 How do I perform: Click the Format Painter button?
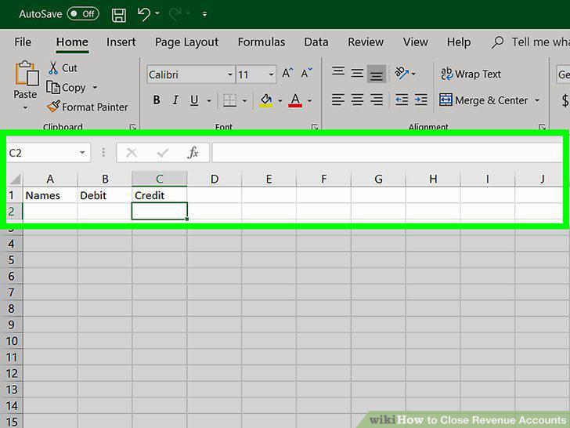pos(87,107)
